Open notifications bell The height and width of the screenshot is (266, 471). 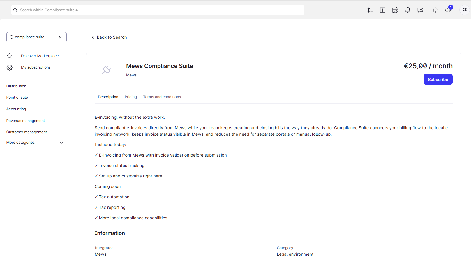tap(408, 10)
